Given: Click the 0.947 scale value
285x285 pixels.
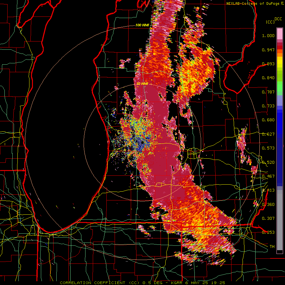Looking at the screenshot, I should tap(268, 50).
